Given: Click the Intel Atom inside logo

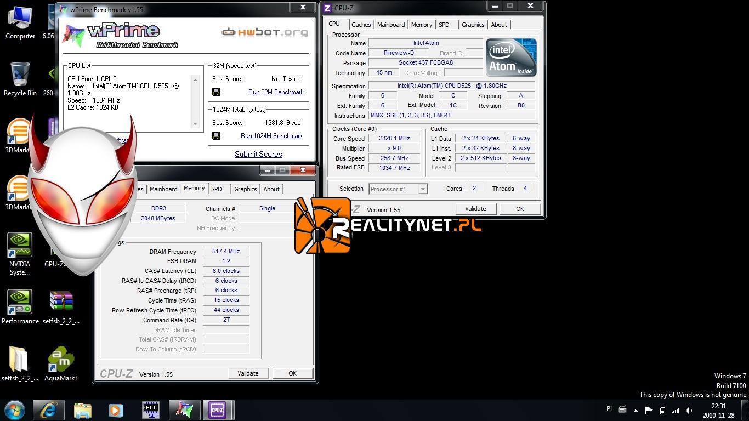Looking at the screenshot, I should coord(510,57).
